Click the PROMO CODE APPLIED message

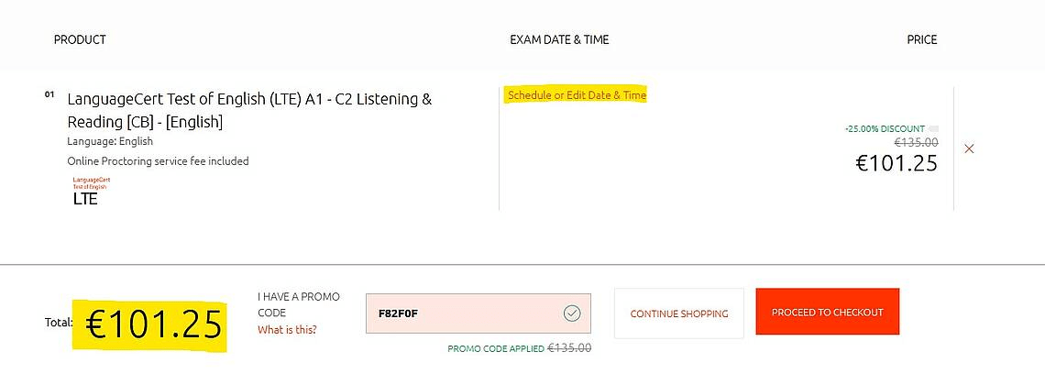496,348
